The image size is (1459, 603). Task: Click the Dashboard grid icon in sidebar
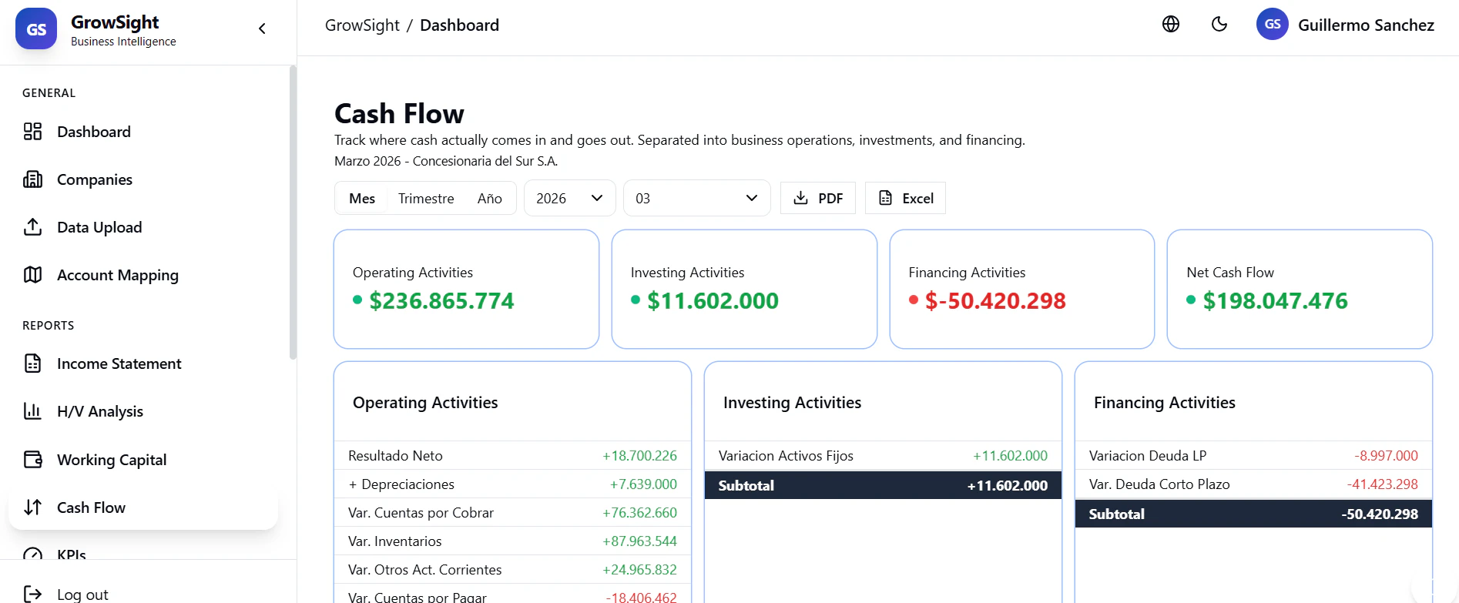[32, 132]
